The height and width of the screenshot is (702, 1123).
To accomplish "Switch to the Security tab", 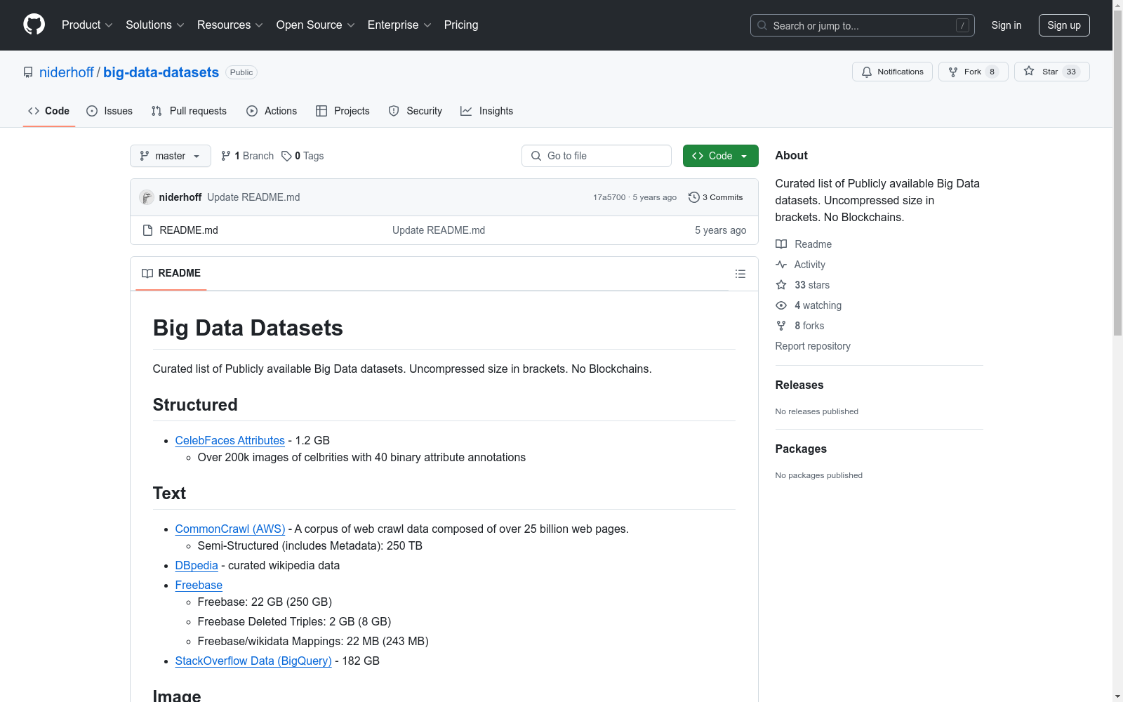I will tap(416, 111).
